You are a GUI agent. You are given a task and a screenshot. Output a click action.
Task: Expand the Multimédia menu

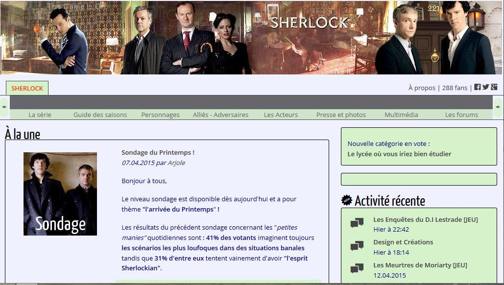coord(401,115)
